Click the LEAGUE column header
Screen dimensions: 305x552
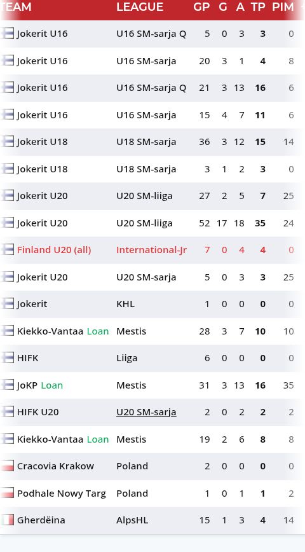[140, 7]
